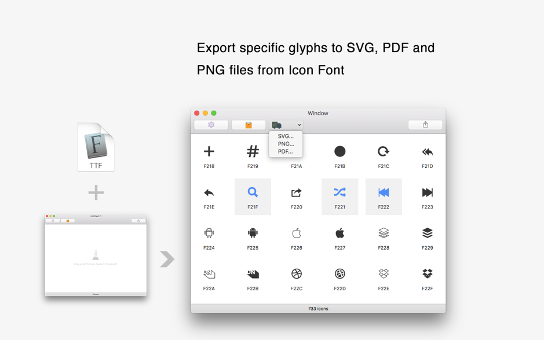Viewport: 544px width, 340px height.
Task: Choose PDF from the export menu
Action: click(285, 152)
